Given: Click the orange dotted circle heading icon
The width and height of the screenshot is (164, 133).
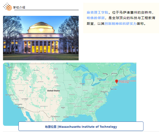Looking at the screenshot, I should (x=8, y=7).
